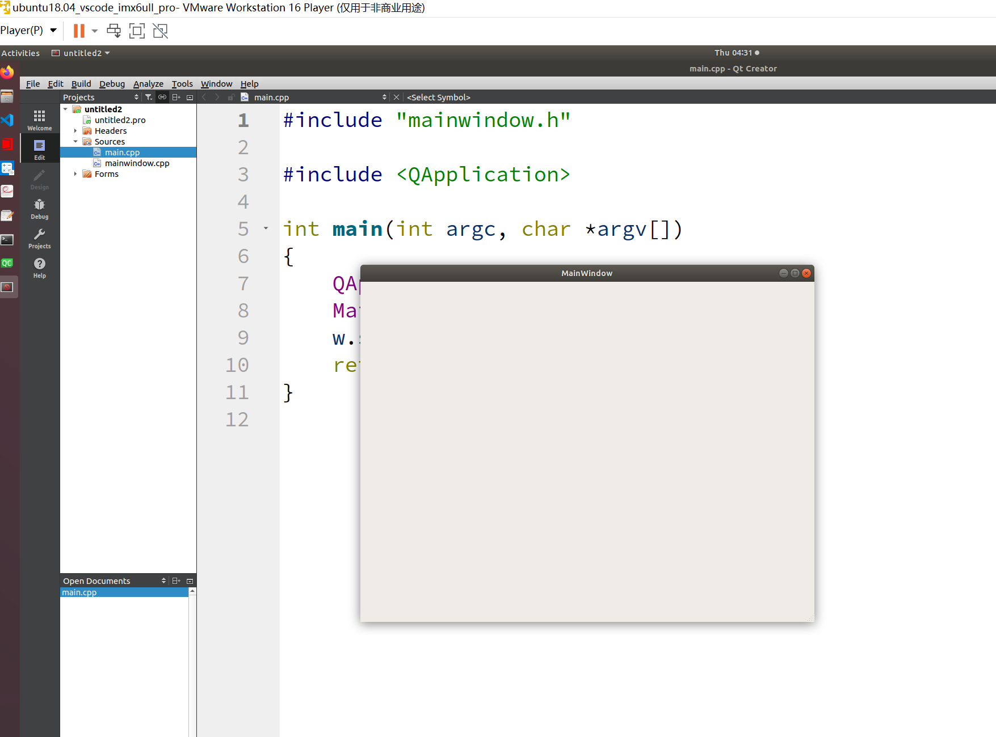Open Debug mode with bug icon

coord(39,208)
